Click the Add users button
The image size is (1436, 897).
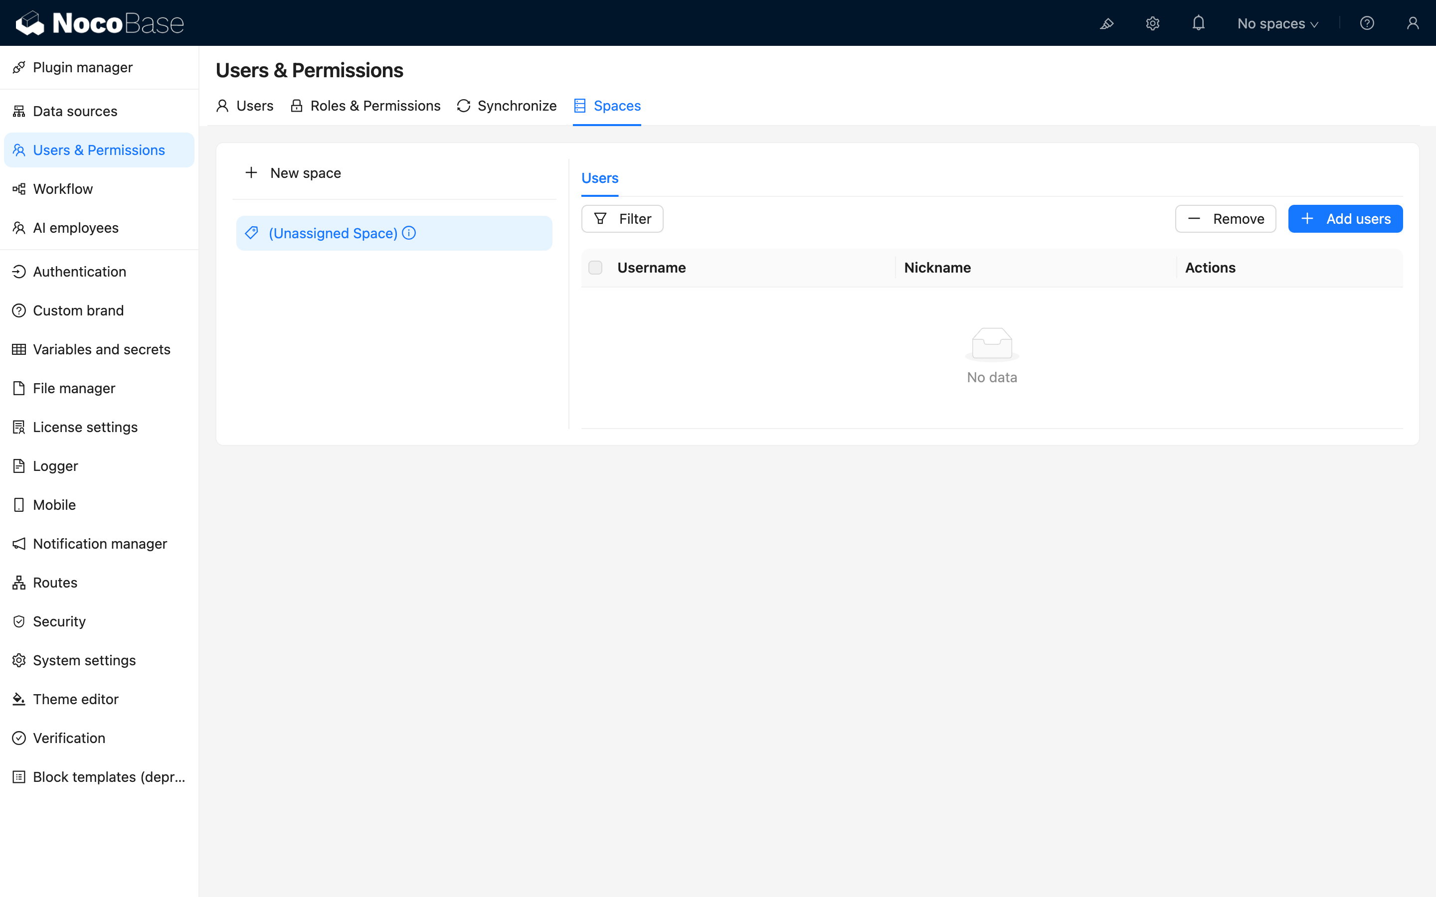[x=1345, y=219]
